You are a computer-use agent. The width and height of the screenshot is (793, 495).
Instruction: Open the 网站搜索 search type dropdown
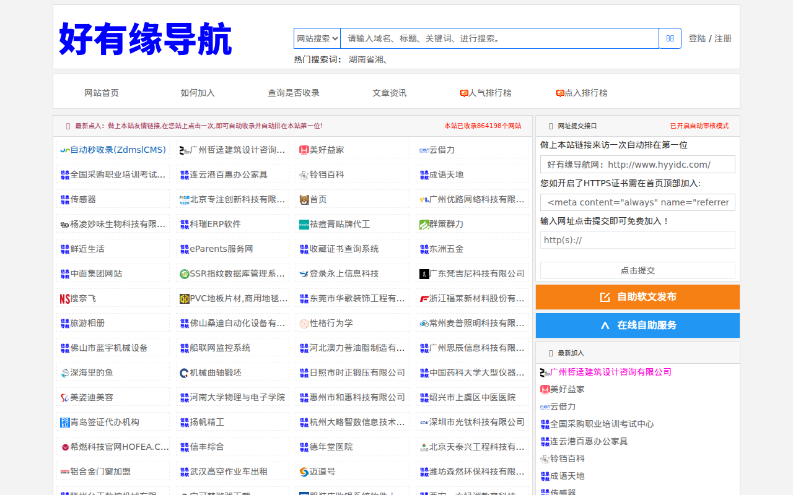(317, 38)
